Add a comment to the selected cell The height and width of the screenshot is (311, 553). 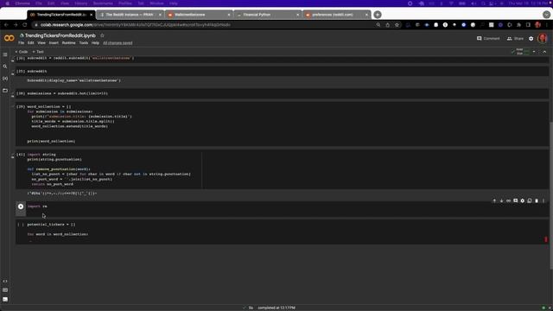click(515, 200)
